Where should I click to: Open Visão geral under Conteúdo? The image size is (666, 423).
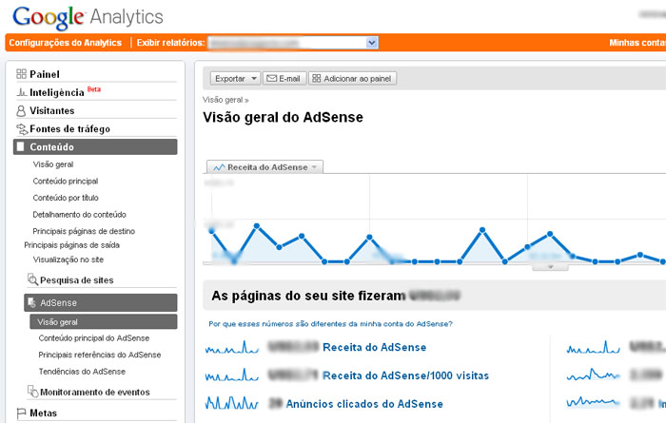(x=53, y=164)
